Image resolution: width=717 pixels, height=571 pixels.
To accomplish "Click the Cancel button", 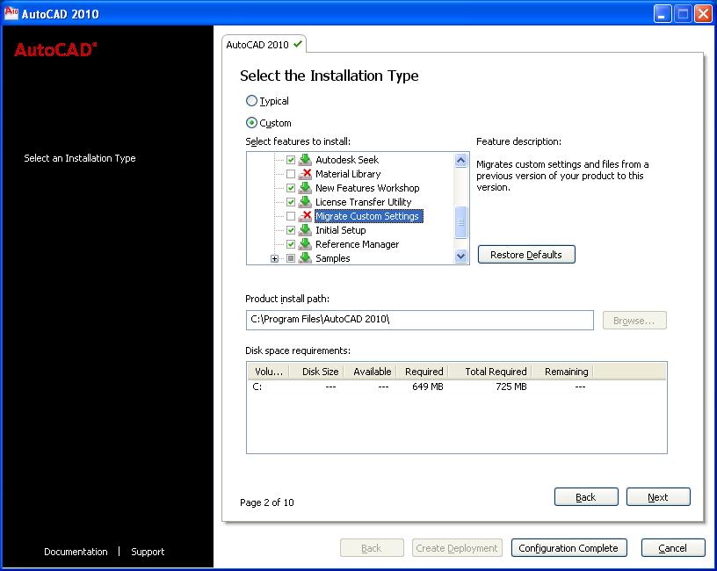I will (x=673, y=547).
